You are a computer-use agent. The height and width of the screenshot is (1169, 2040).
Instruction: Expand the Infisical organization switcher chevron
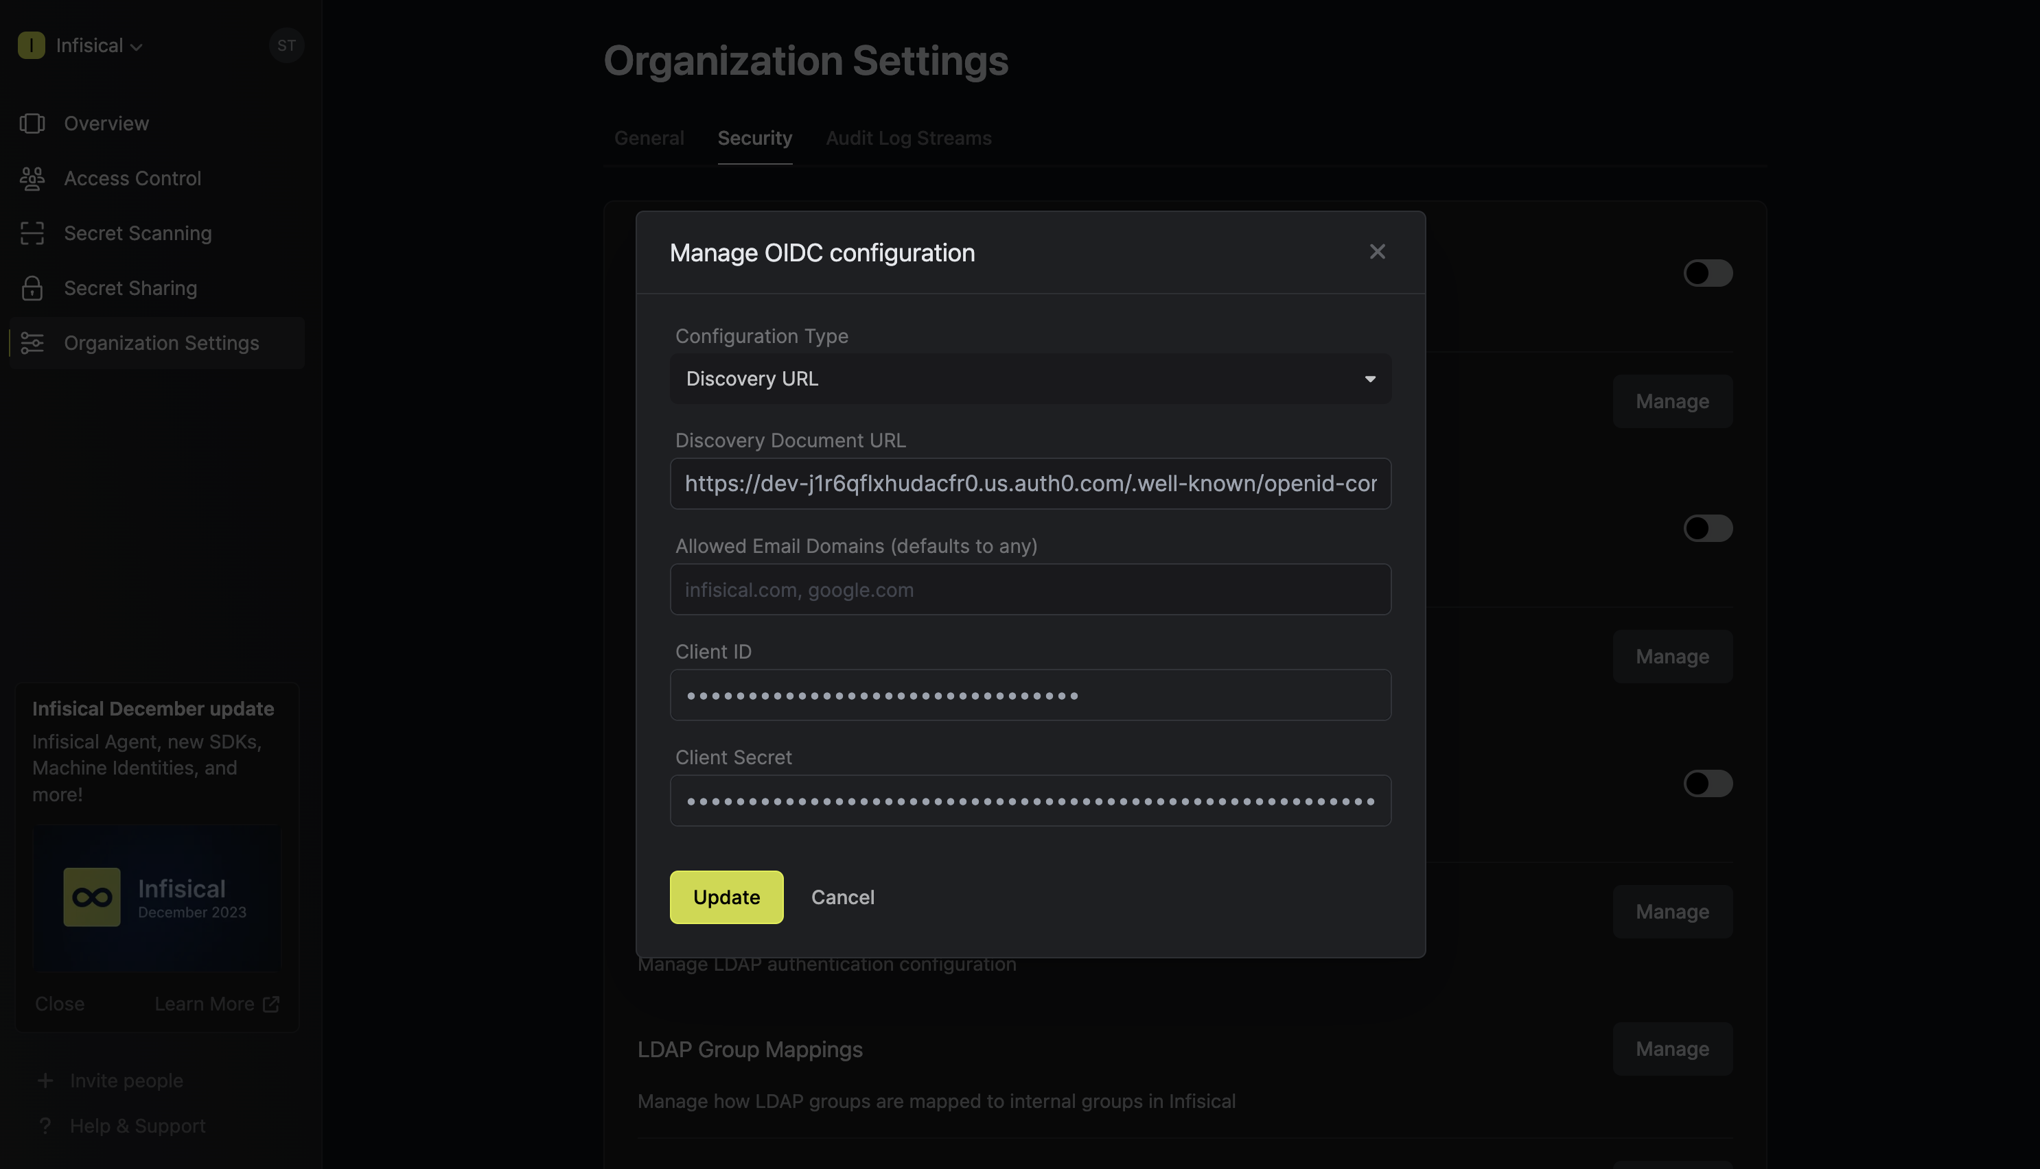(x=137, y=47)
